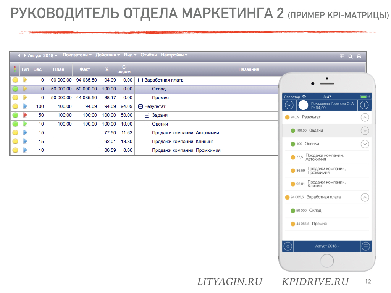Click plan value 100 000.00 cell
The height and width of the screenshot is (293, 391).
click(60, 80)
